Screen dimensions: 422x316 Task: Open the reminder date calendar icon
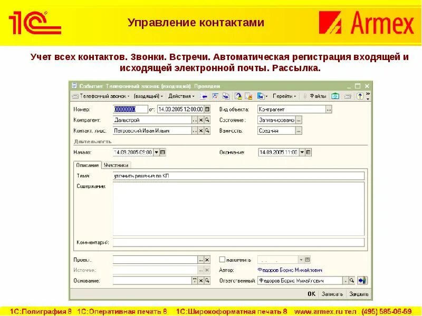click(308, 260)
